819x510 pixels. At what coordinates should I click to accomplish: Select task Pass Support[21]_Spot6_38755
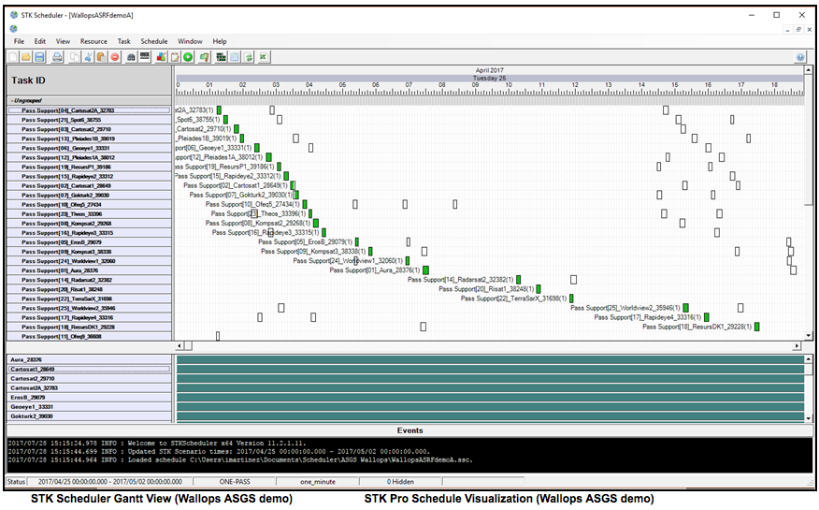coord(90,120)
